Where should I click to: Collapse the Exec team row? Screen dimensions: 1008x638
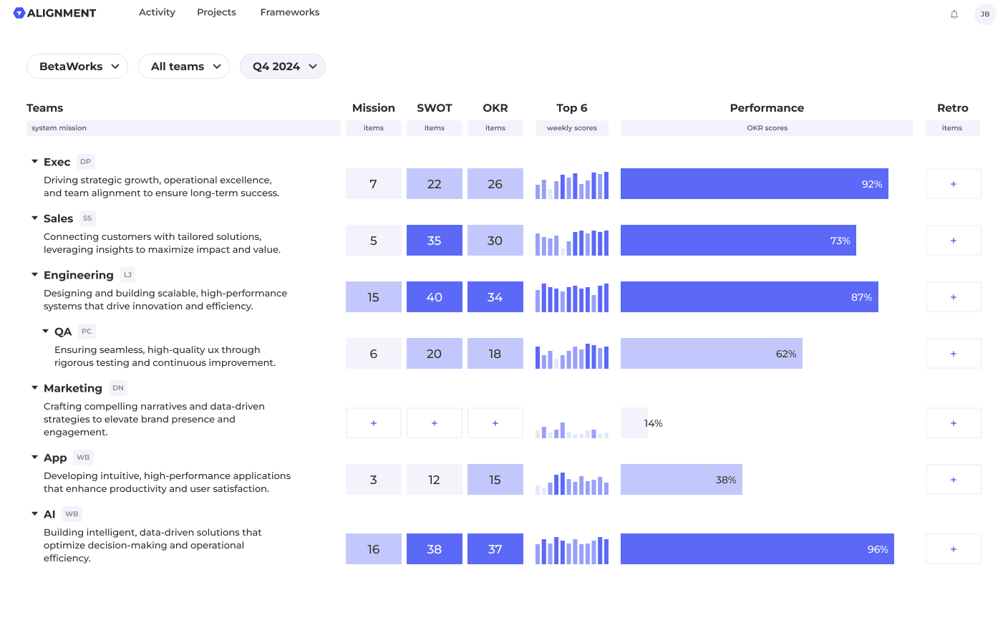(34, 162)
